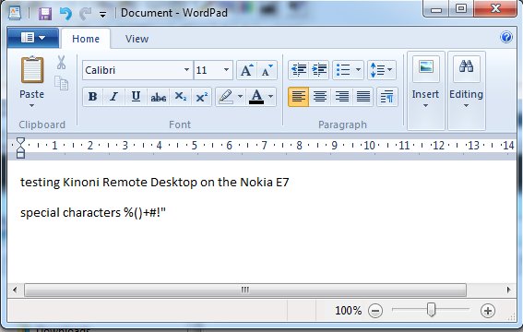This screenshot has height=332, width=523.
Task: Open the text color dropdown arrow
Action: click(271, 97)
